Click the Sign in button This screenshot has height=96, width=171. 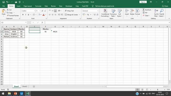tap(143, 2)
